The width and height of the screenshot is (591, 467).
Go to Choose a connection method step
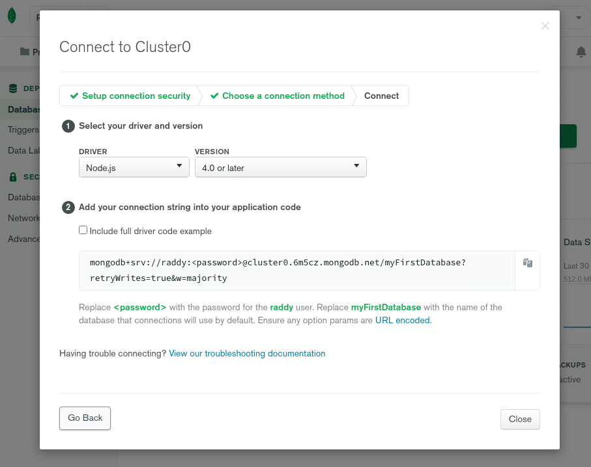[278, 96]
